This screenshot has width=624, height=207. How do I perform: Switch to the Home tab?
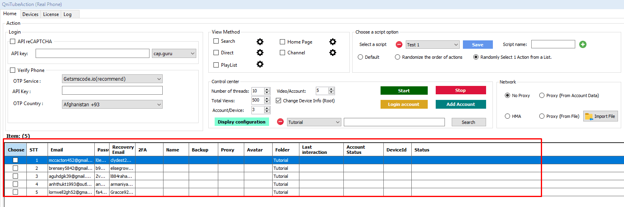(x=10, y=14)
